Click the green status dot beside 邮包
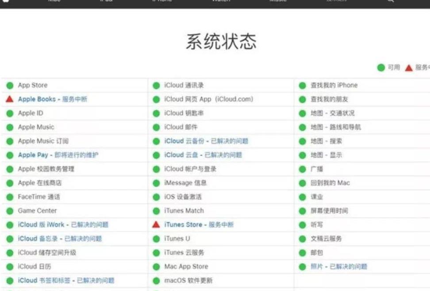The height and width of the screenshot is (291, 430). point(302,253)
